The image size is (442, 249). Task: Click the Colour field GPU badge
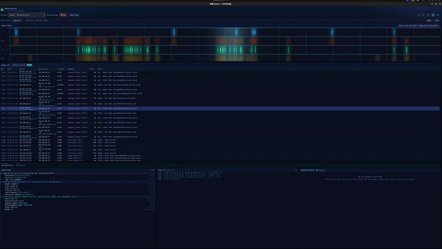[419, 26]
